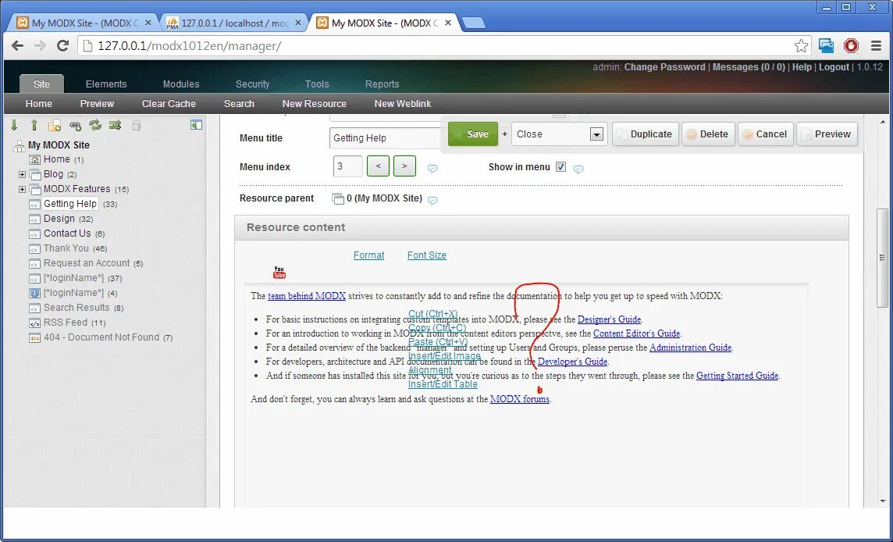
Task: Select Getting Help in the resource tree
Action: point(70,204)
